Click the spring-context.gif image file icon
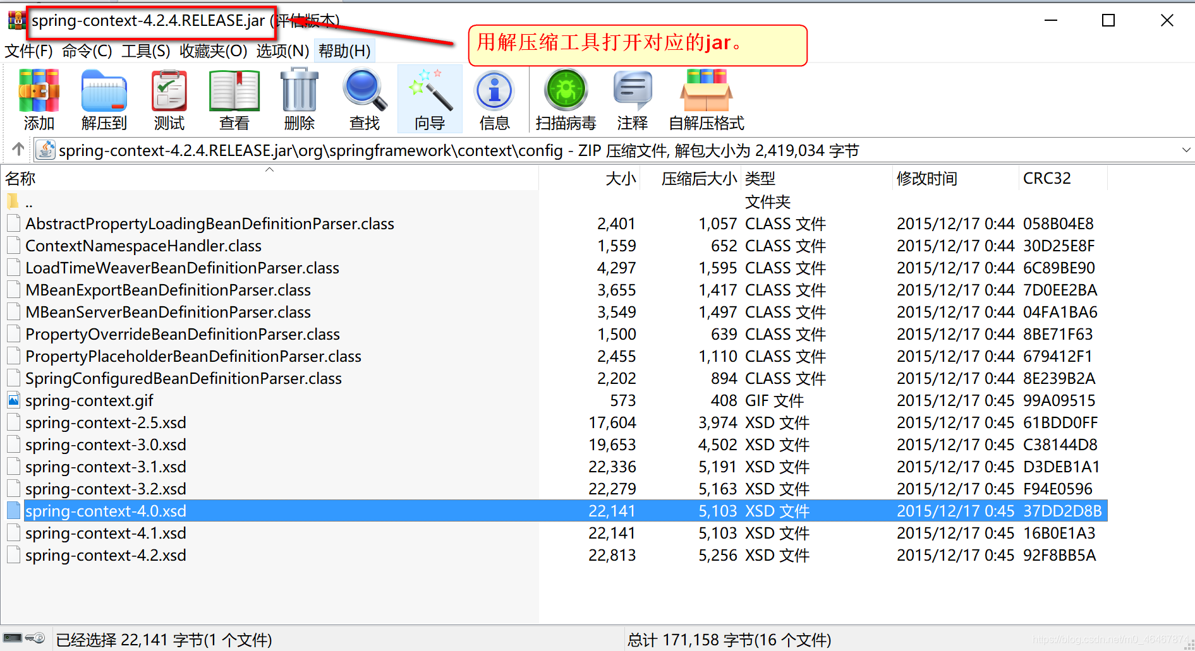The height and width of the screenshot is (651, 1195). click(13, 400)
